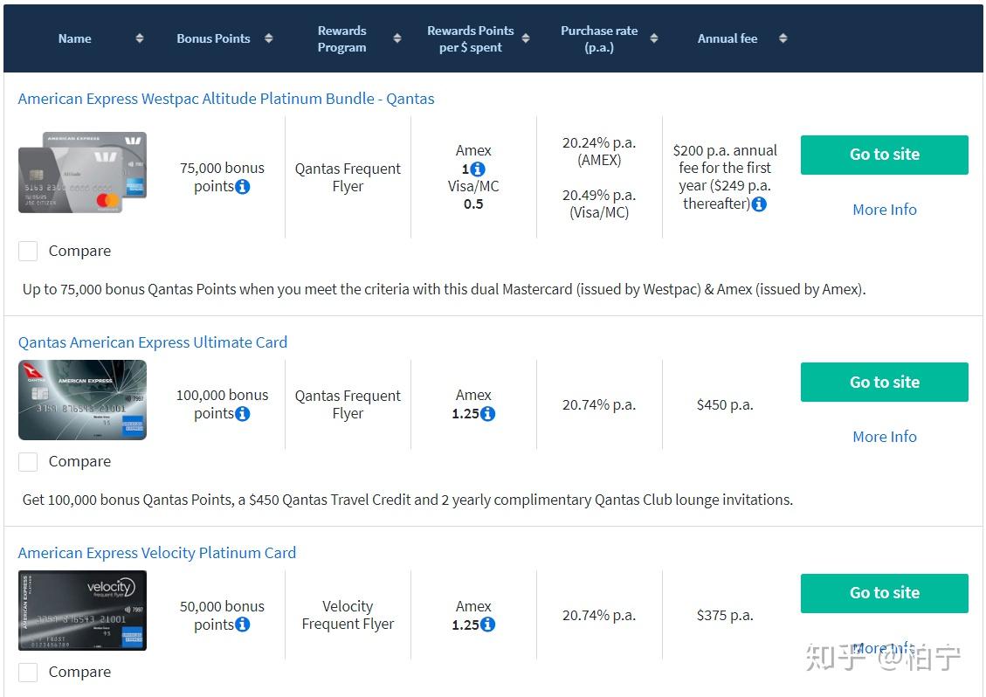
Task: Tick Compare for Qantas American Express Ultimate
Action: [x=28, y=462]
